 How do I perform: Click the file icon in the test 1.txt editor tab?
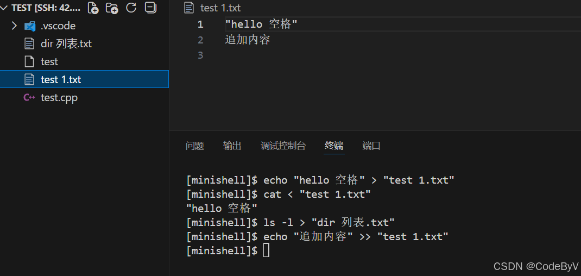(x=189, y=8)
